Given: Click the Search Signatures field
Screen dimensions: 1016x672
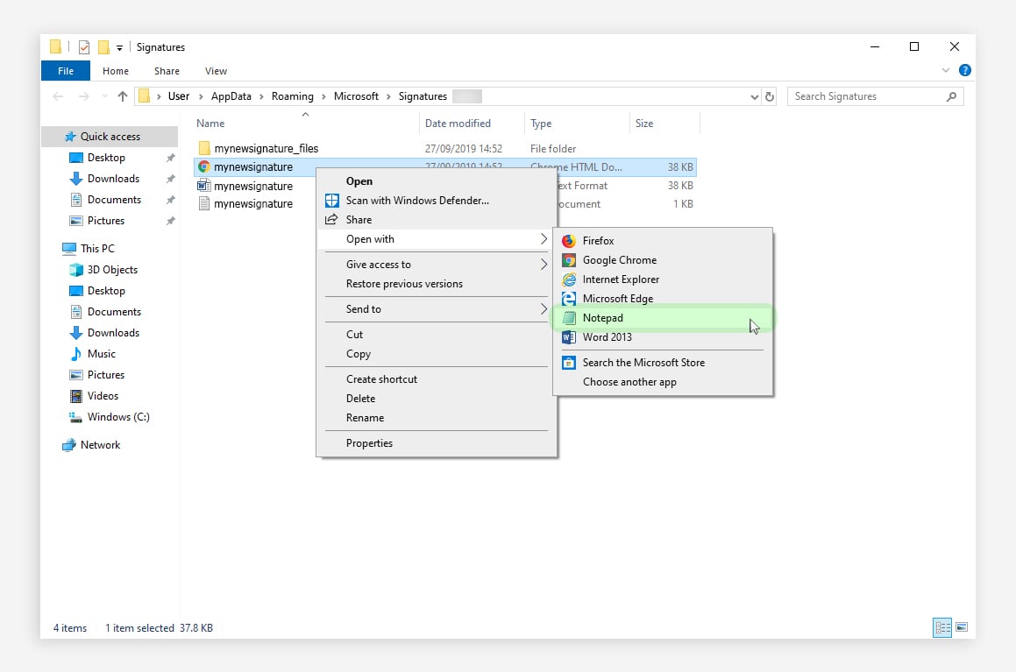Looking at the screenshot, I should tap(875, 96).
